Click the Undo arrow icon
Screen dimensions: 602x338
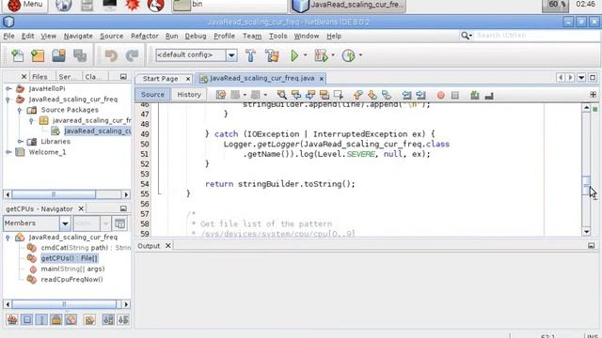point(111,56)
